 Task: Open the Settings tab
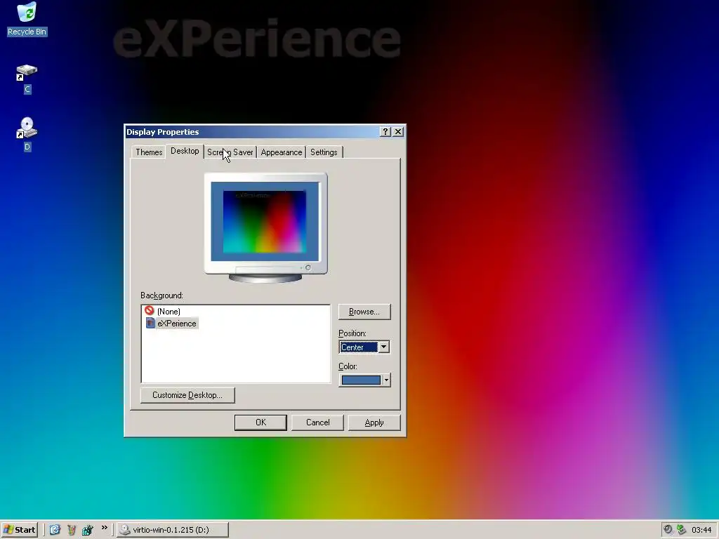tap(324, 152)
